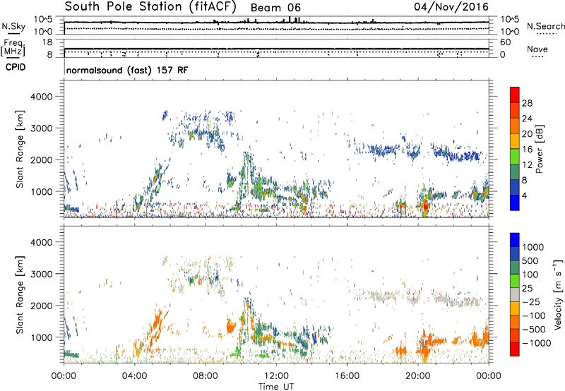The image size is (565, 391).
Task: Click the power colorbar value '4'
Action: pyautogui.click(x=524, y=195)
